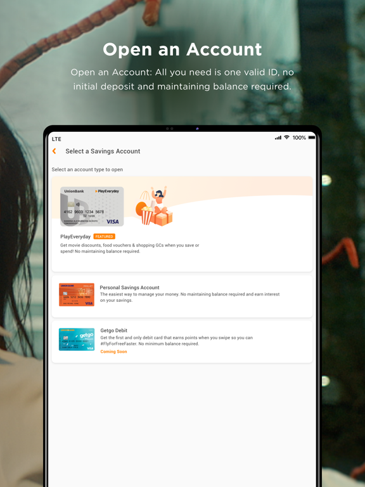Click the Select a Savings Account header
365x487 pixels.
coord(103,152)
